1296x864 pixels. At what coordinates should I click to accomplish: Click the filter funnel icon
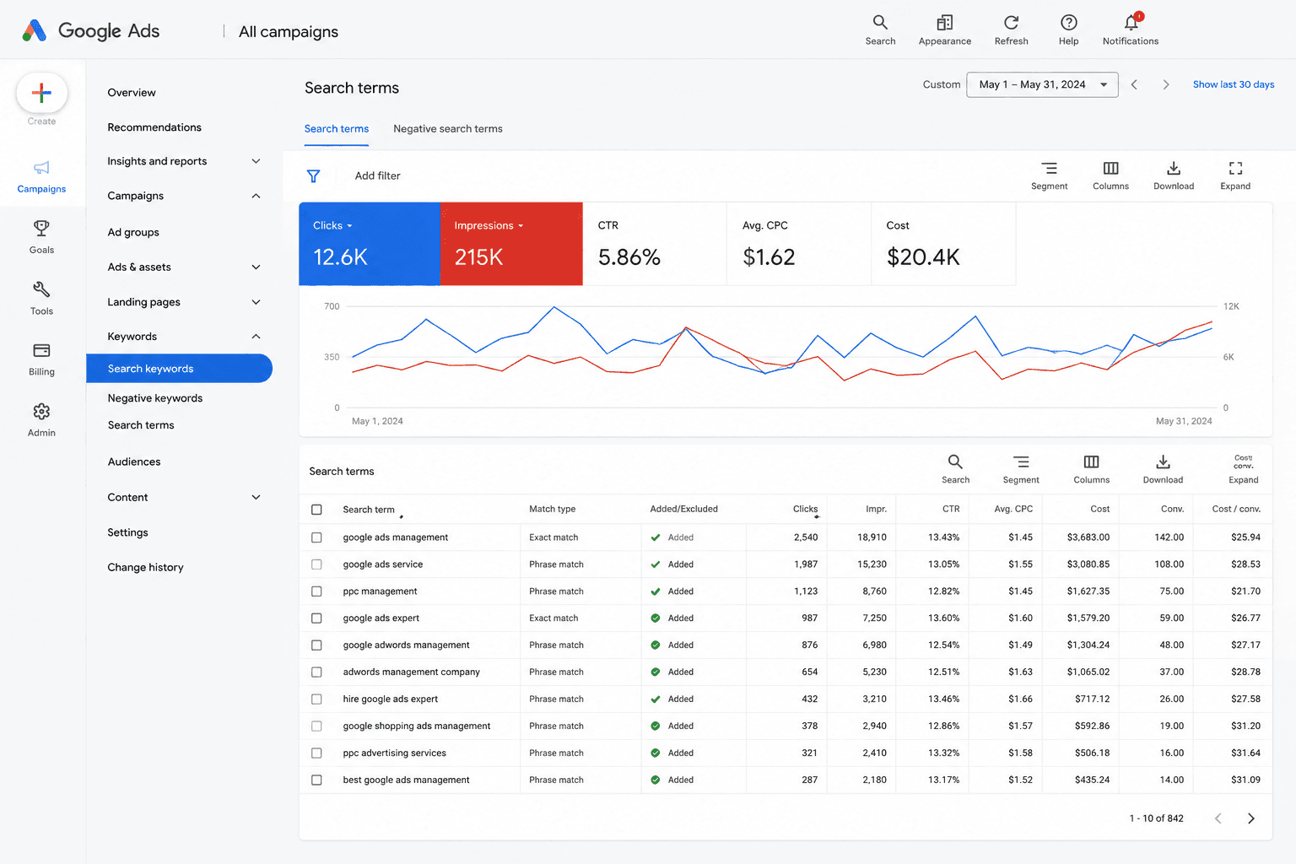click(x=313, y=175)
